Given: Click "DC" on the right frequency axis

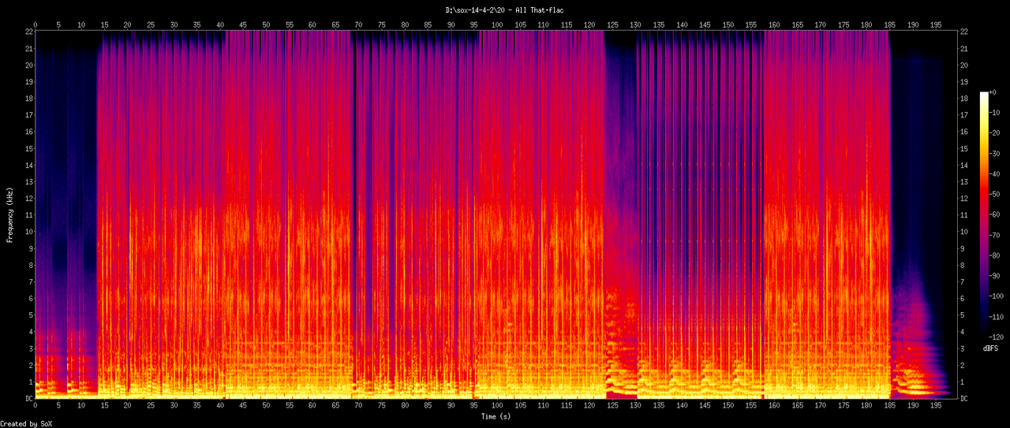Looking at the screenshot, I should (x=964, y=399).
